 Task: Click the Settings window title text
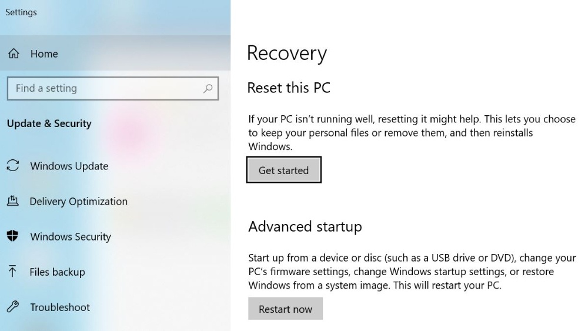(21, 12)
